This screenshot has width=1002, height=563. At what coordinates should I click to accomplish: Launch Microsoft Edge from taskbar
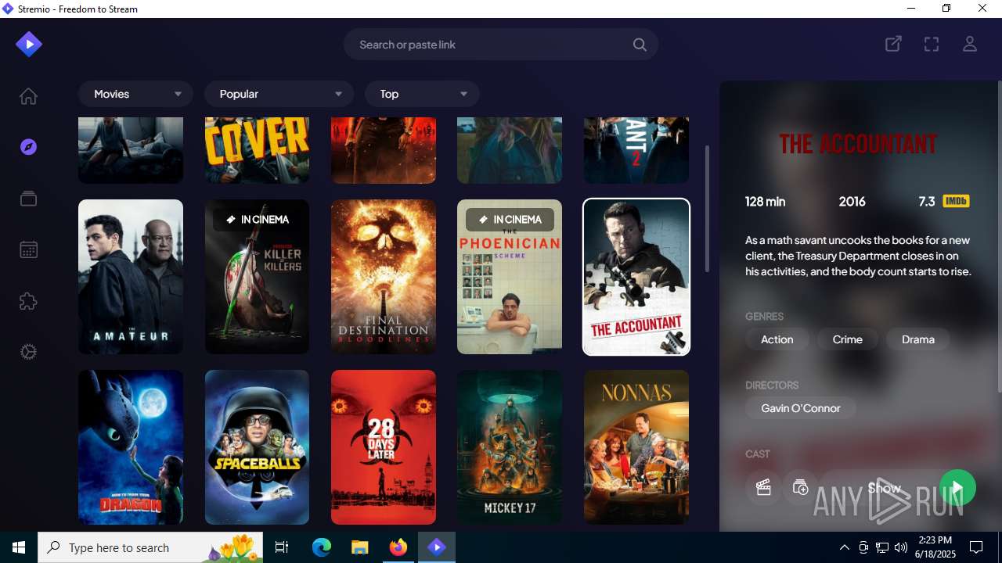(x=322, y=547)
